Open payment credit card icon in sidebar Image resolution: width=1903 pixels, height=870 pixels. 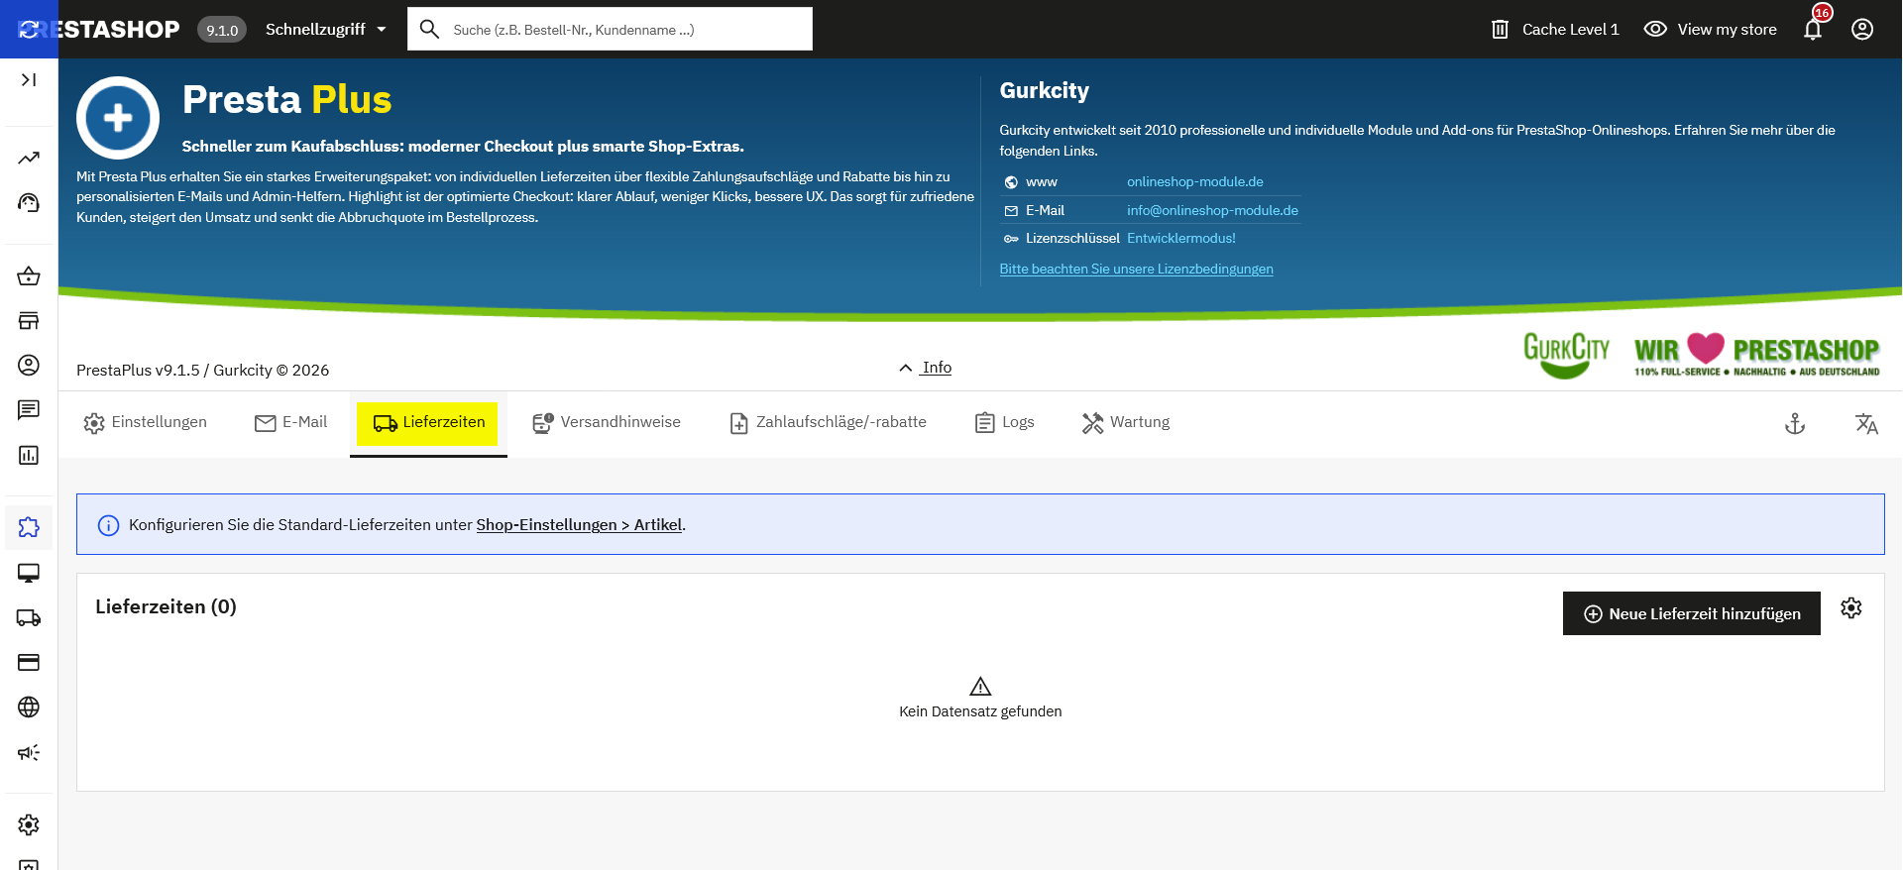click(x=29, y=662)
